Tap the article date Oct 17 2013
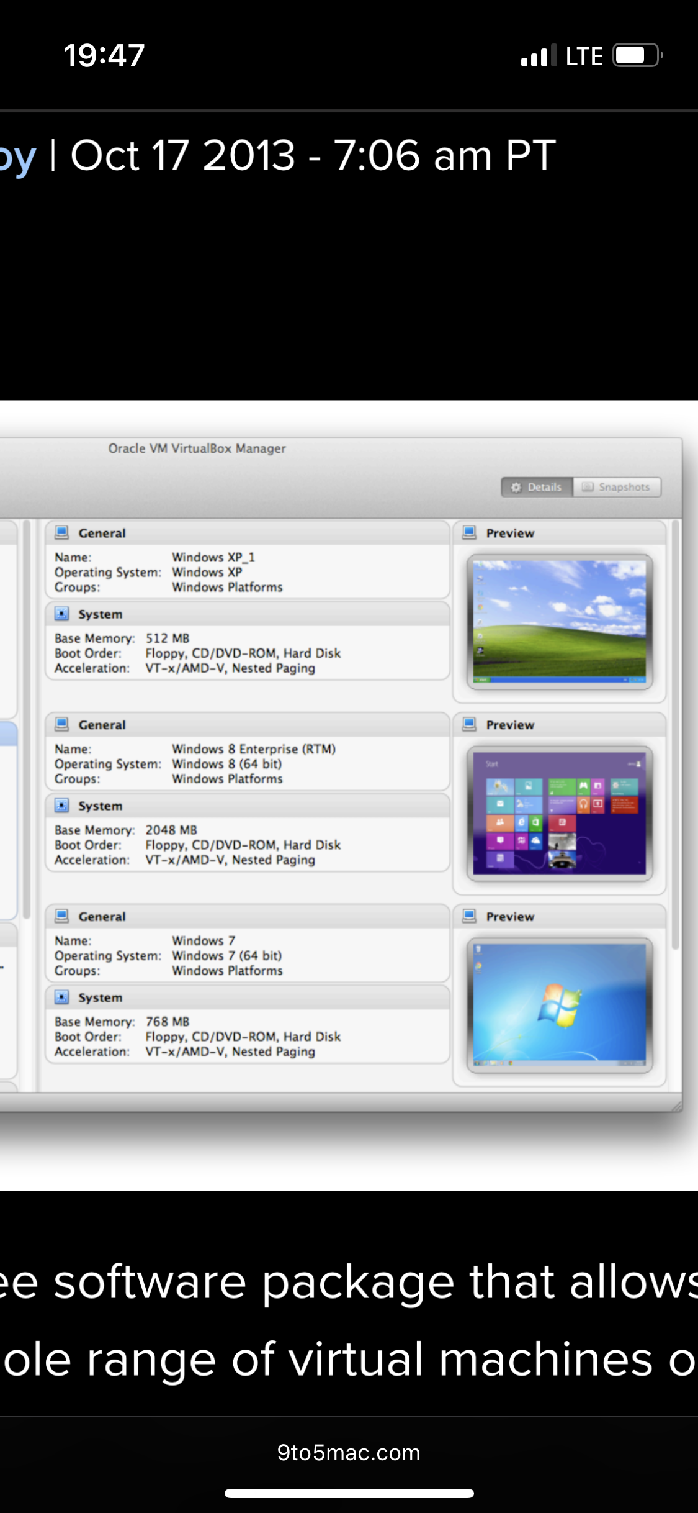The height and width of the screenshot is (1513, 698). [x=183, y=155]
